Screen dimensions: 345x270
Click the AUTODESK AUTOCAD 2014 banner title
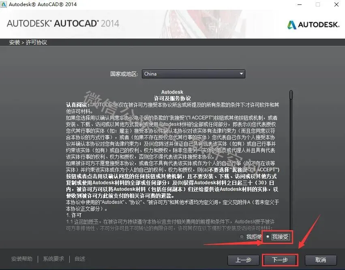coord(63,24)
